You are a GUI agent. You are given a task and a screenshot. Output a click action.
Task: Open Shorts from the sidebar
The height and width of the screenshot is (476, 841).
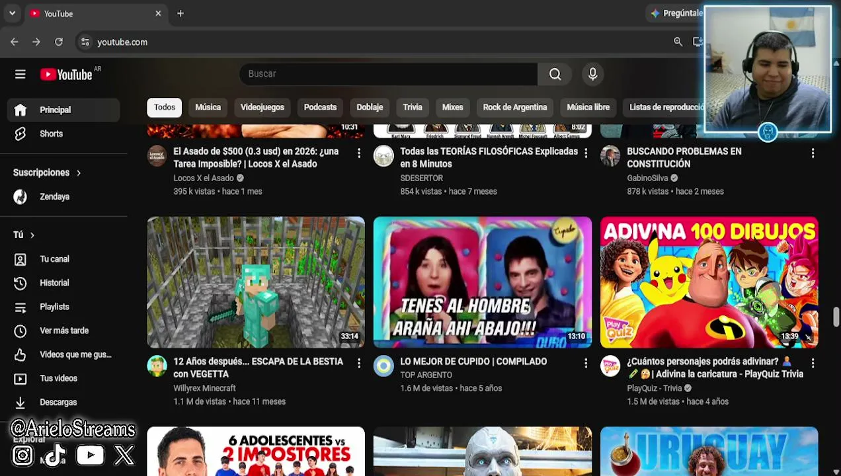63,134
